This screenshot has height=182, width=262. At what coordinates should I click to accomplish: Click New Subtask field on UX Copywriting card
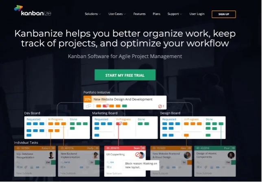coord(114,173)
